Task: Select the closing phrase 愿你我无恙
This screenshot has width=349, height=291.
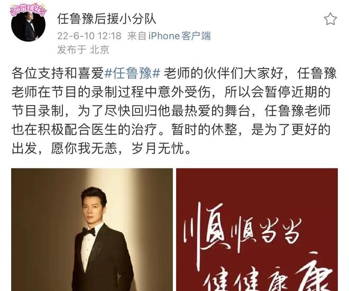Action: point(84,148)
